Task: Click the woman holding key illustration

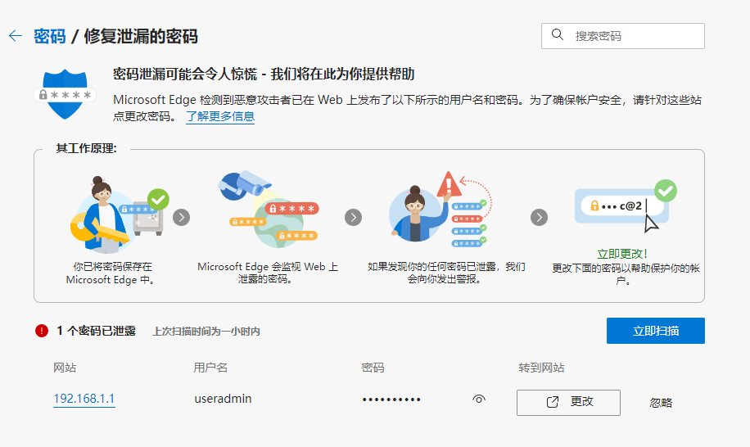Action: pyautogui.click(x=119, y=214)
